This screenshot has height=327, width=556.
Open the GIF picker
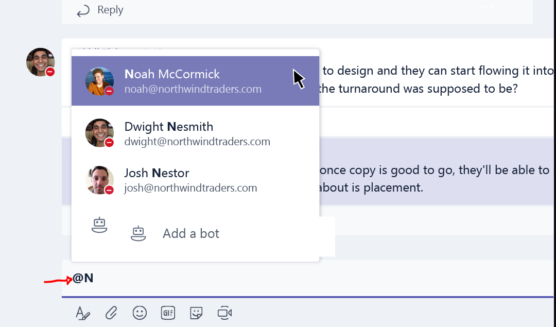[x=168, y=313]
